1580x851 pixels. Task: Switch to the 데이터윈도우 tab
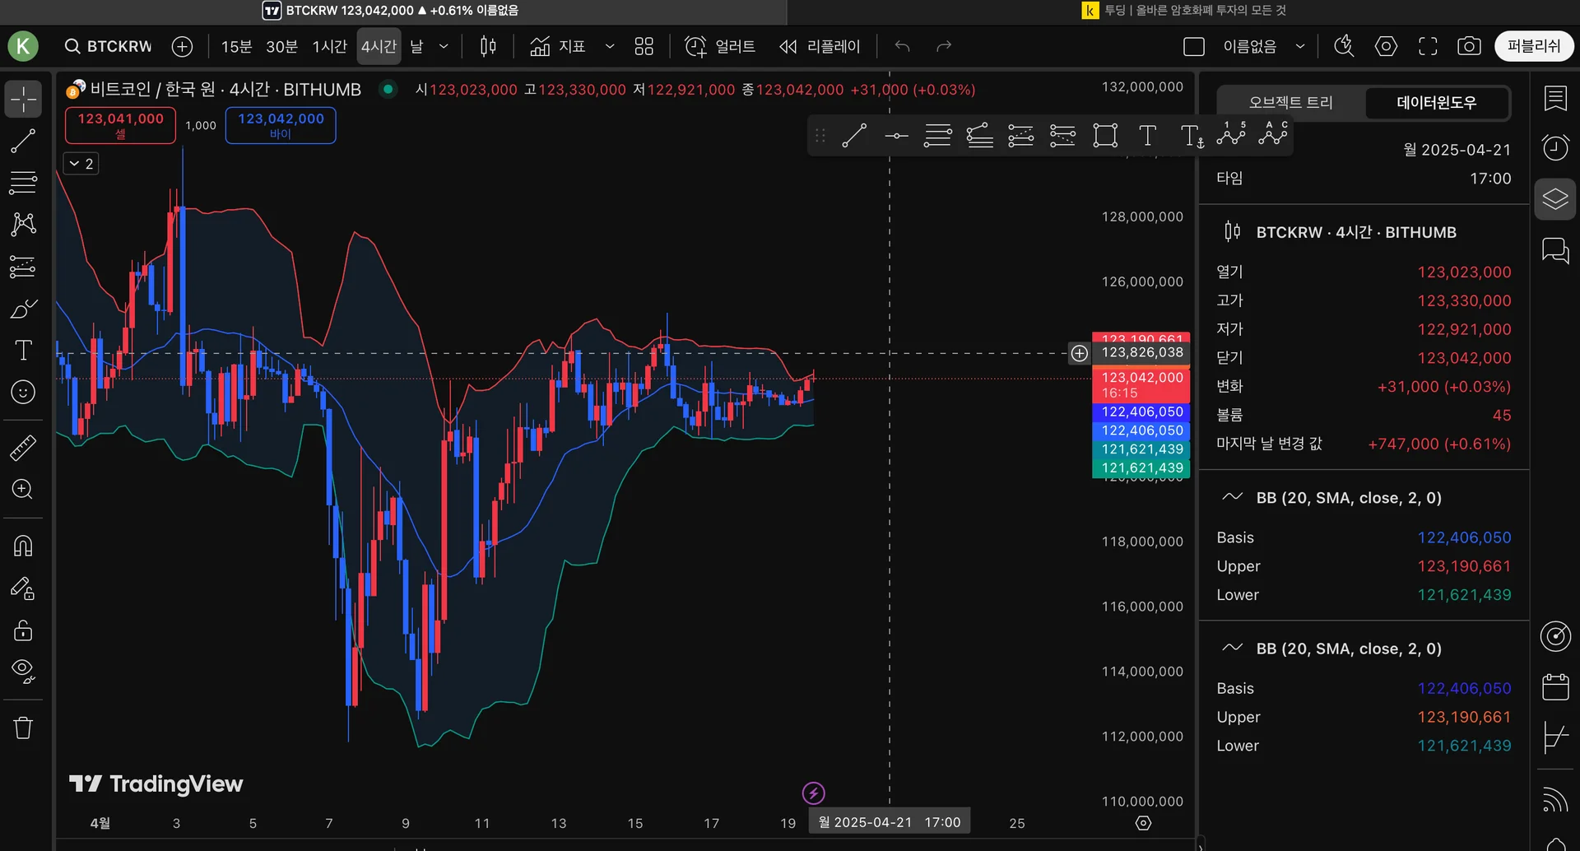1437,103
